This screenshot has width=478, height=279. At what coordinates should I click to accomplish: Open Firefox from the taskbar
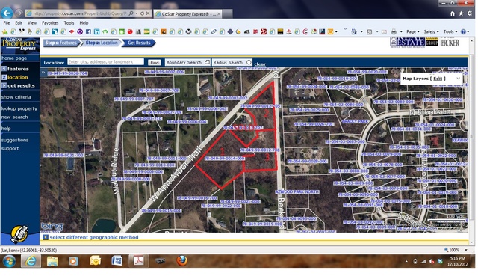[181, 261]
